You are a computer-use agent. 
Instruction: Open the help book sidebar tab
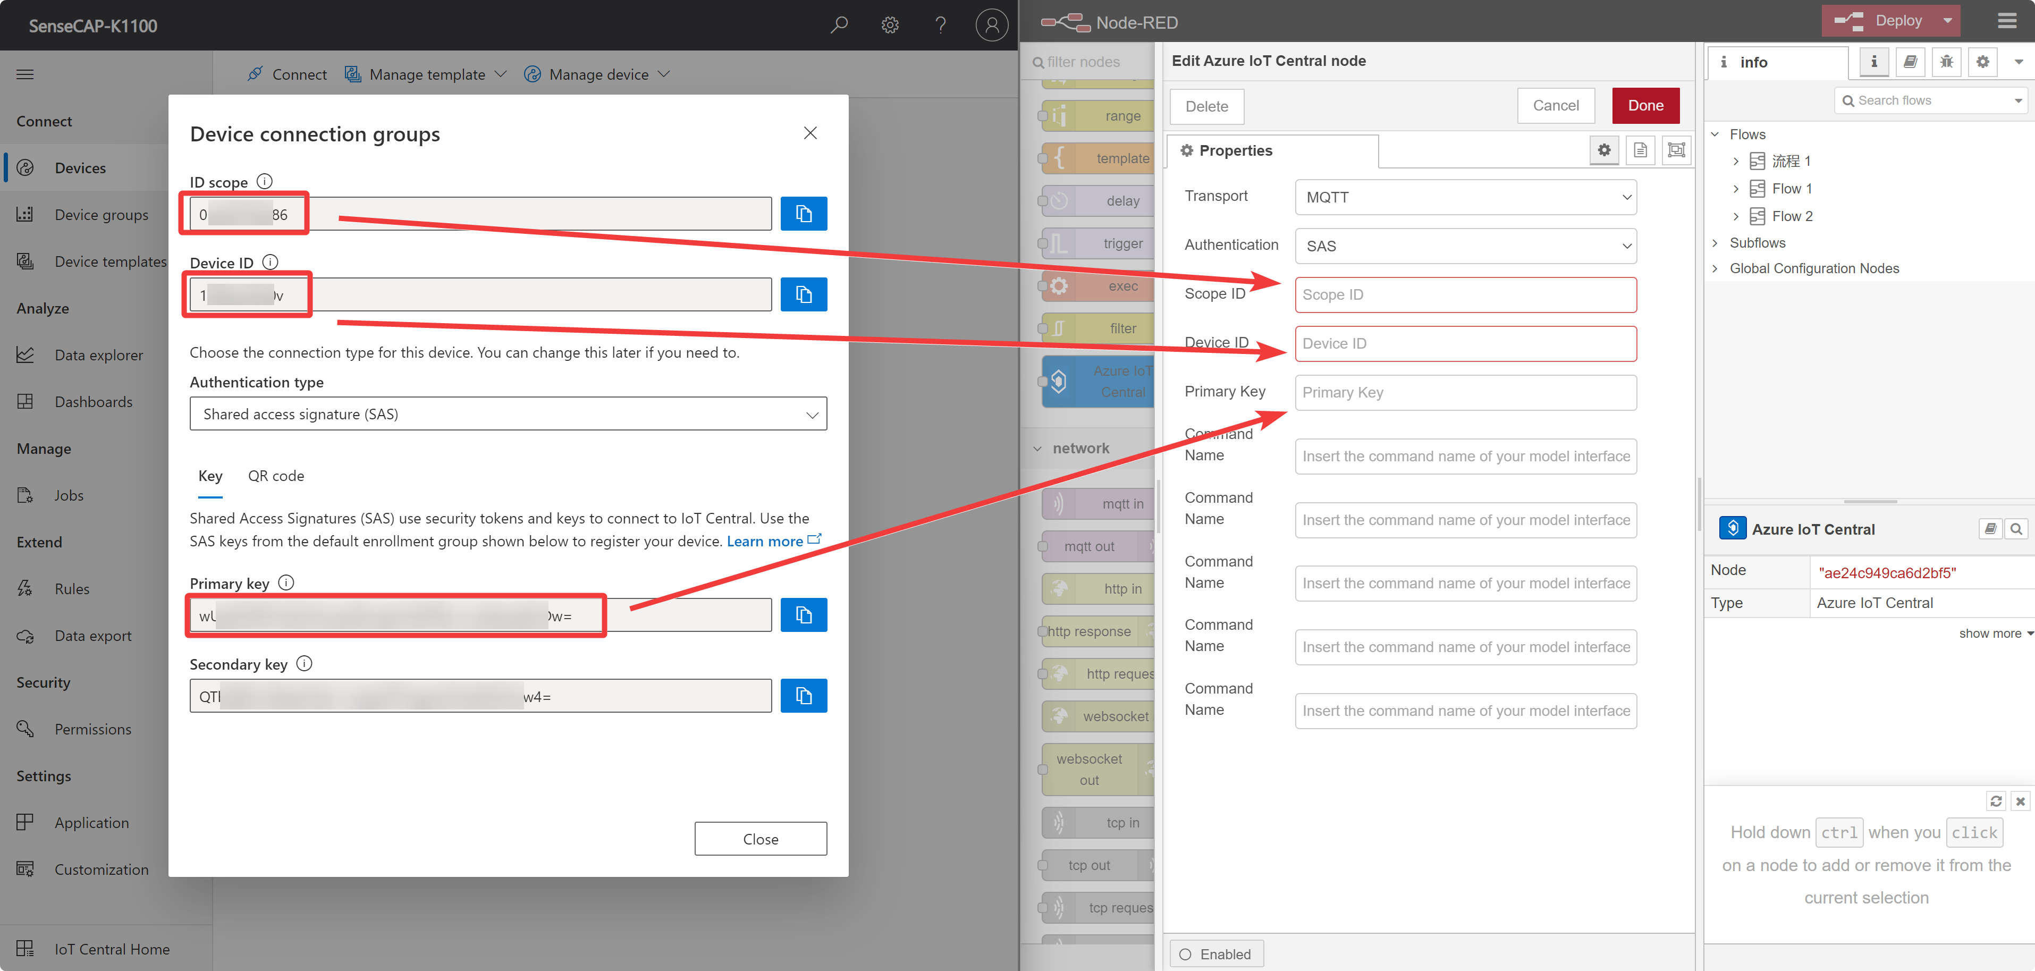(x=1910, y=62)
